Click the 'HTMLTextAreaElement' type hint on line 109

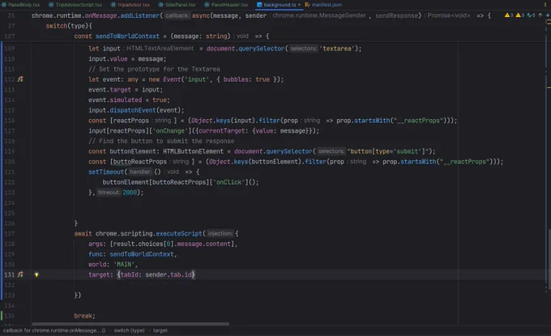pyautogui.click(x=160, y=49)
